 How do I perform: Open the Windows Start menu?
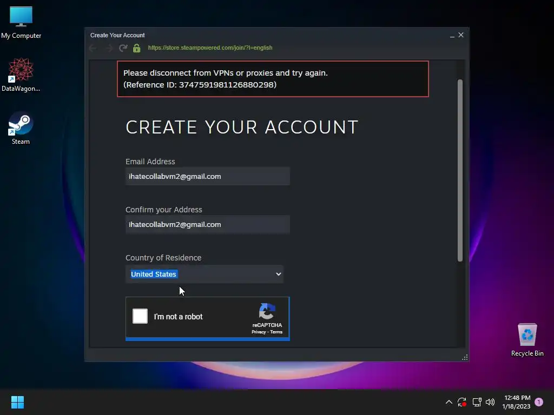coord(17,402)
